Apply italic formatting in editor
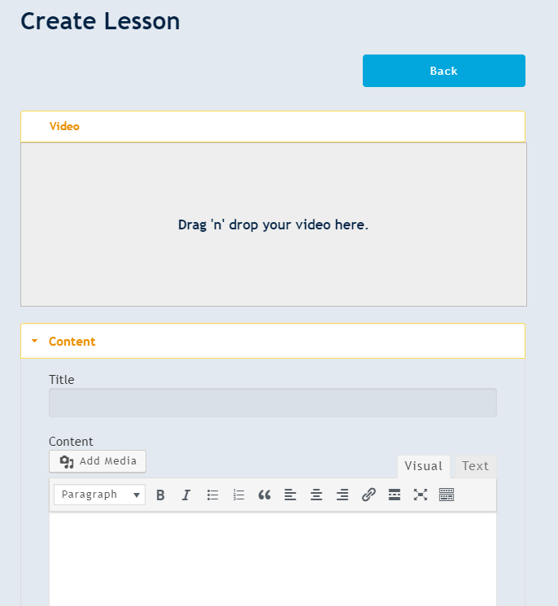 [186, 495]
